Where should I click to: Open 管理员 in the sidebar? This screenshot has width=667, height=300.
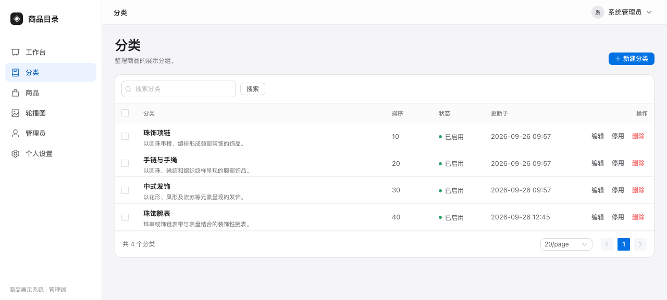51,134
